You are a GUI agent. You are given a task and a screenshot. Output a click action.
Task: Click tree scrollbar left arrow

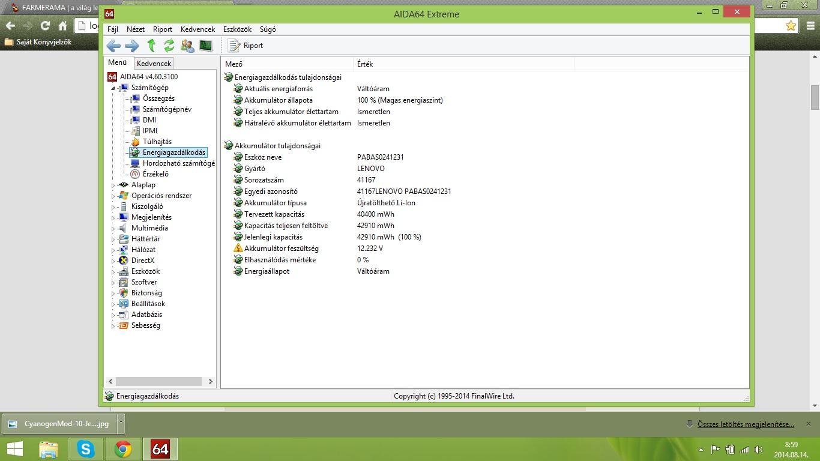tap(110, 381)
